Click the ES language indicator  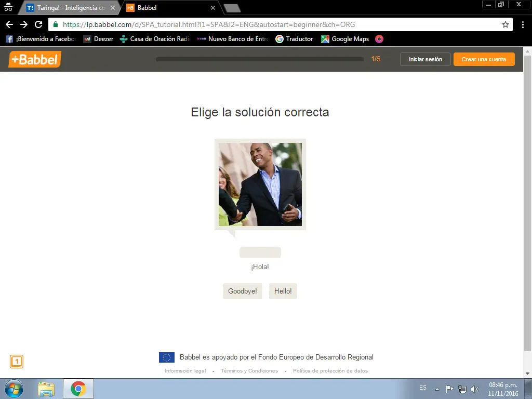423,388
